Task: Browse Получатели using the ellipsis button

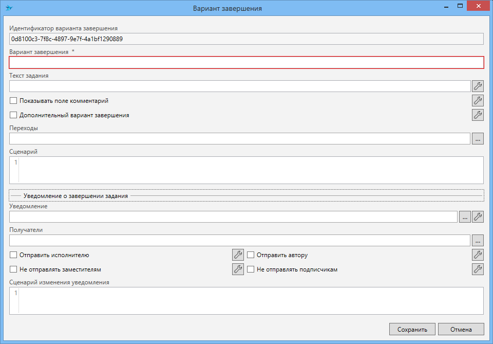Action: (478, 241)
